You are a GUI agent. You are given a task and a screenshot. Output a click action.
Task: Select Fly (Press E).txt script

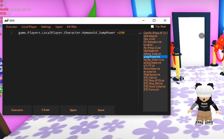(152, 48)
